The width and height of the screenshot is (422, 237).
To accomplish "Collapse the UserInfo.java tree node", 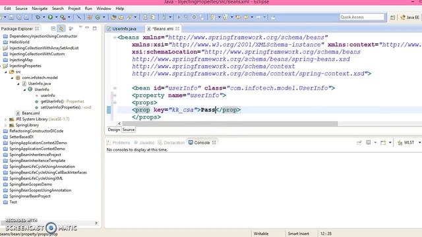I will pos(18,84).
